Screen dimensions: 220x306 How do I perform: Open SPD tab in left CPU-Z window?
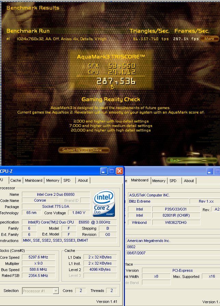click(67, 180)
